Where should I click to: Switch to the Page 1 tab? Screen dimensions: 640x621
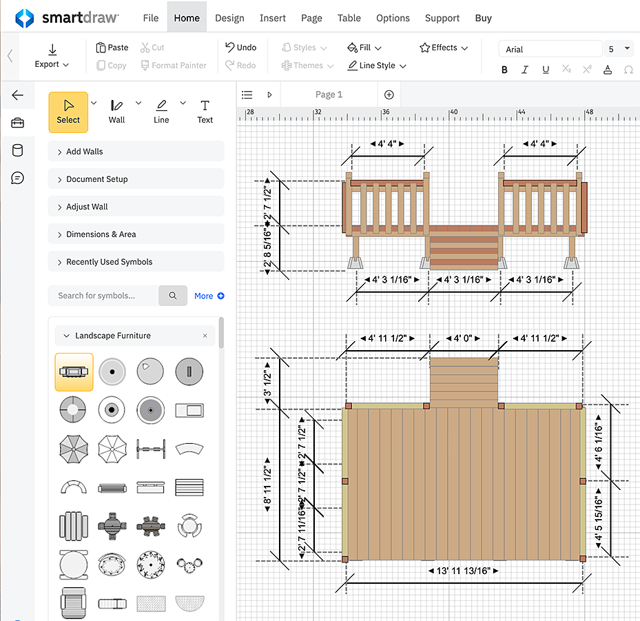tap(329, 94)
